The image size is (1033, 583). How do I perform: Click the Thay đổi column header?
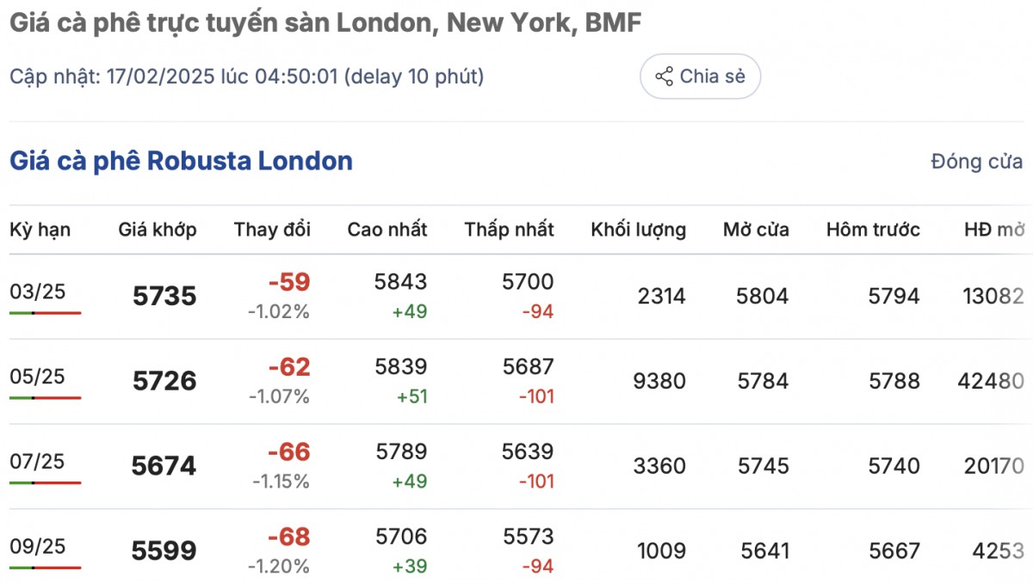click(x=272, y=230)
